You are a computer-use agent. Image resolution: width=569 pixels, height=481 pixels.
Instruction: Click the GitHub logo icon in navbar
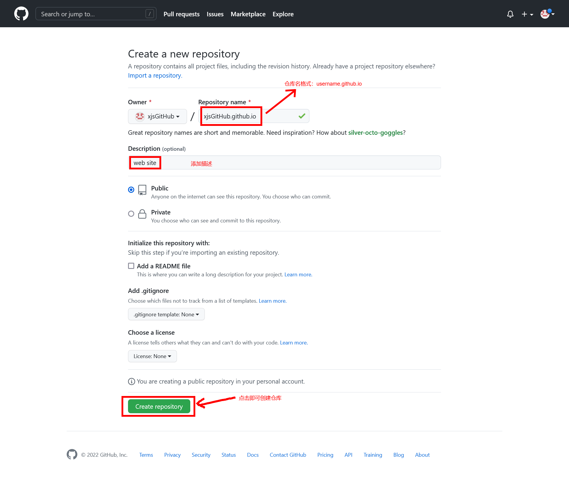click(21, 14)
